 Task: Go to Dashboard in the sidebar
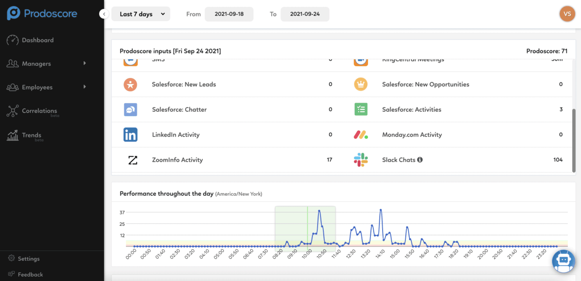pyautogui.click(x=38, y=40)
